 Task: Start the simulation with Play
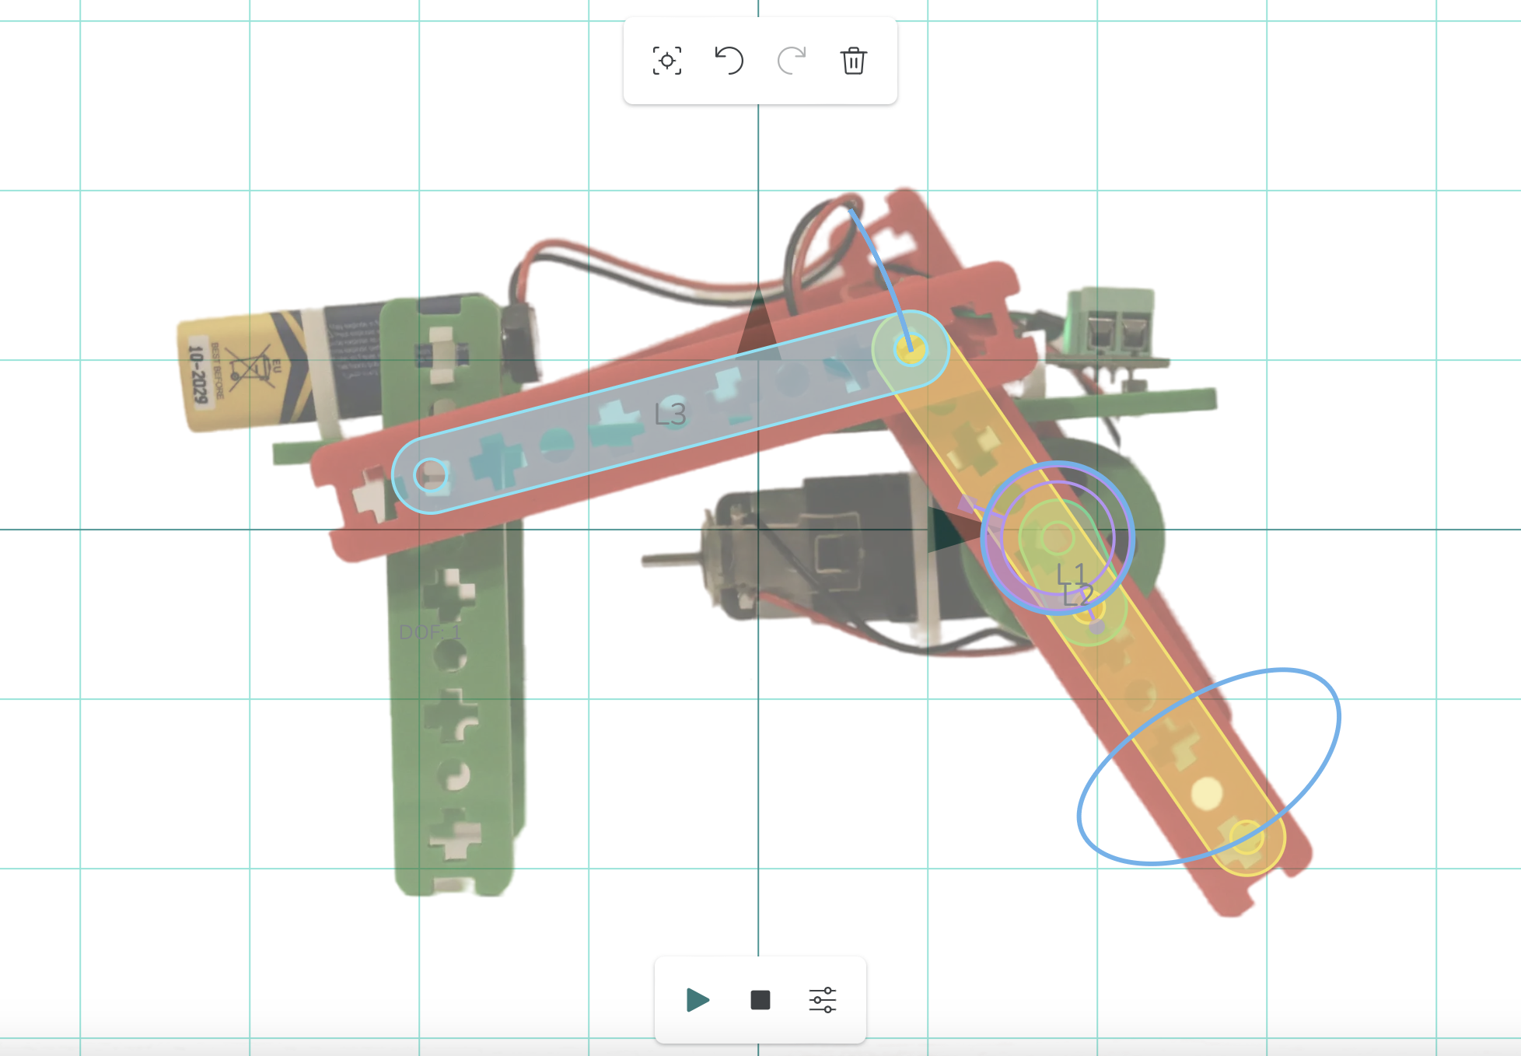pyautogui.click(x=698, y=1000)
